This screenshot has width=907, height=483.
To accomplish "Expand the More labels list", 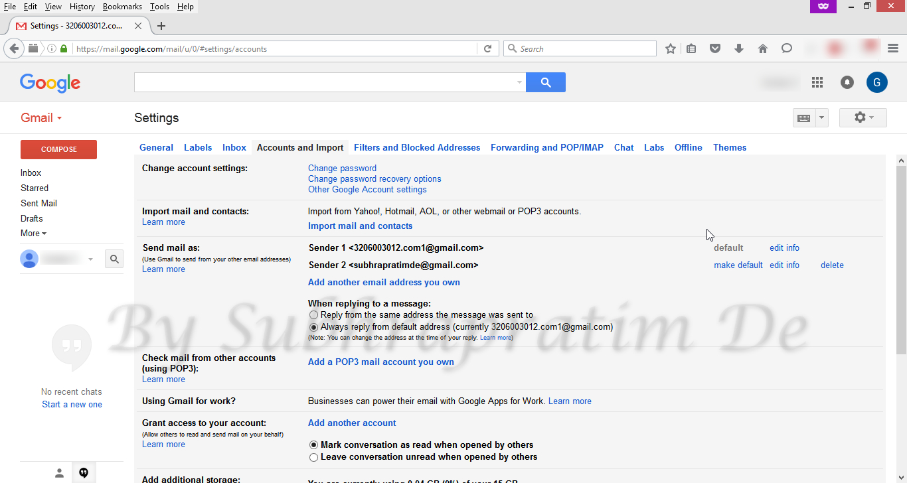I will pos(33,233).
